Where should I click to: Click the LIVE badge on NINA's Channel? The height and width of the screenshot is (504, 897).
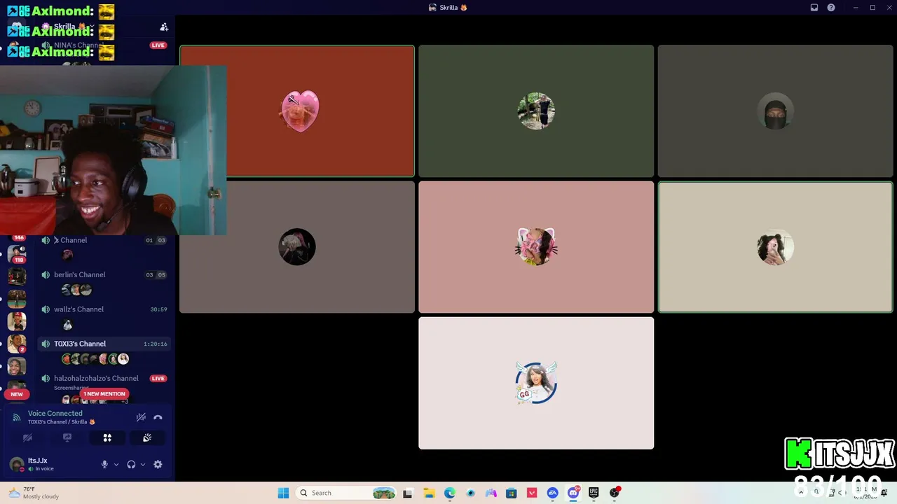pos(158,45)
